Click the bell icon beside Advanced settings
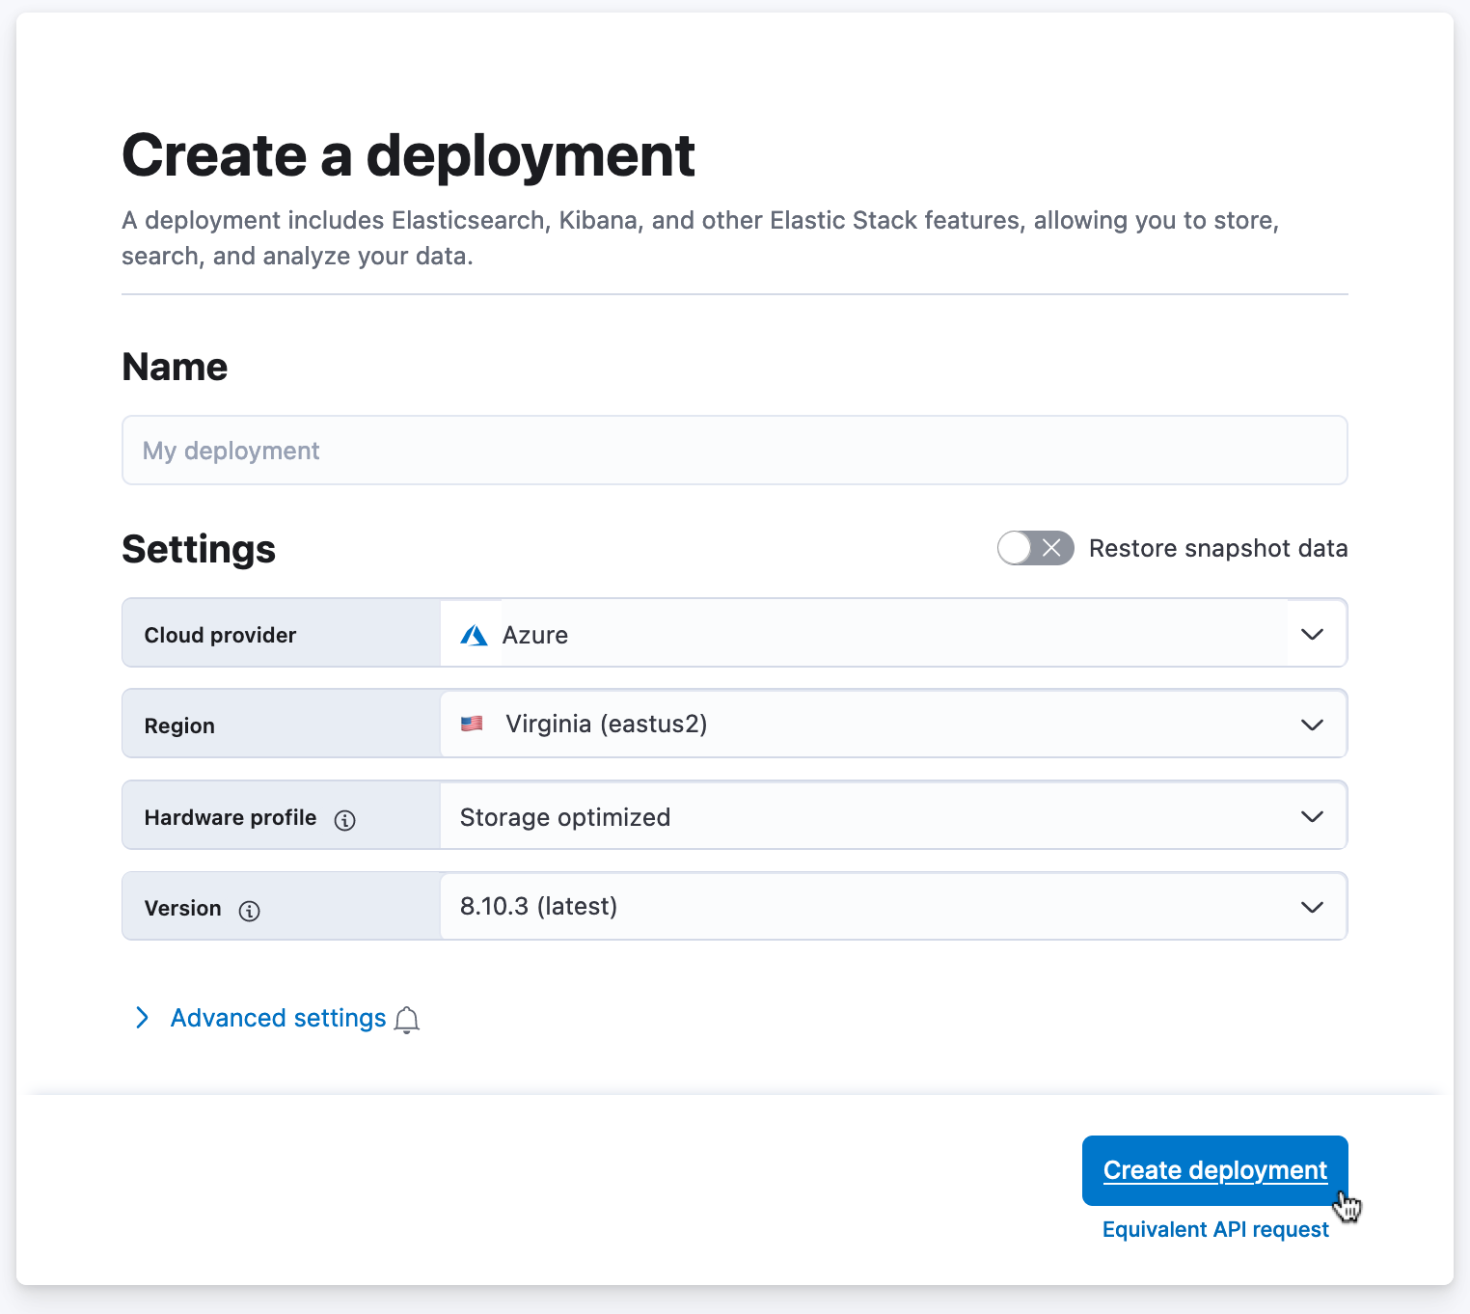The width and height of the screenshot is (1470, 1314). click(406, 1020)
